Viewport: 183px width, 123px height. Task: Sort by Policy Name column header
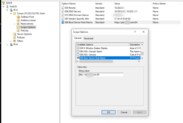166,4
